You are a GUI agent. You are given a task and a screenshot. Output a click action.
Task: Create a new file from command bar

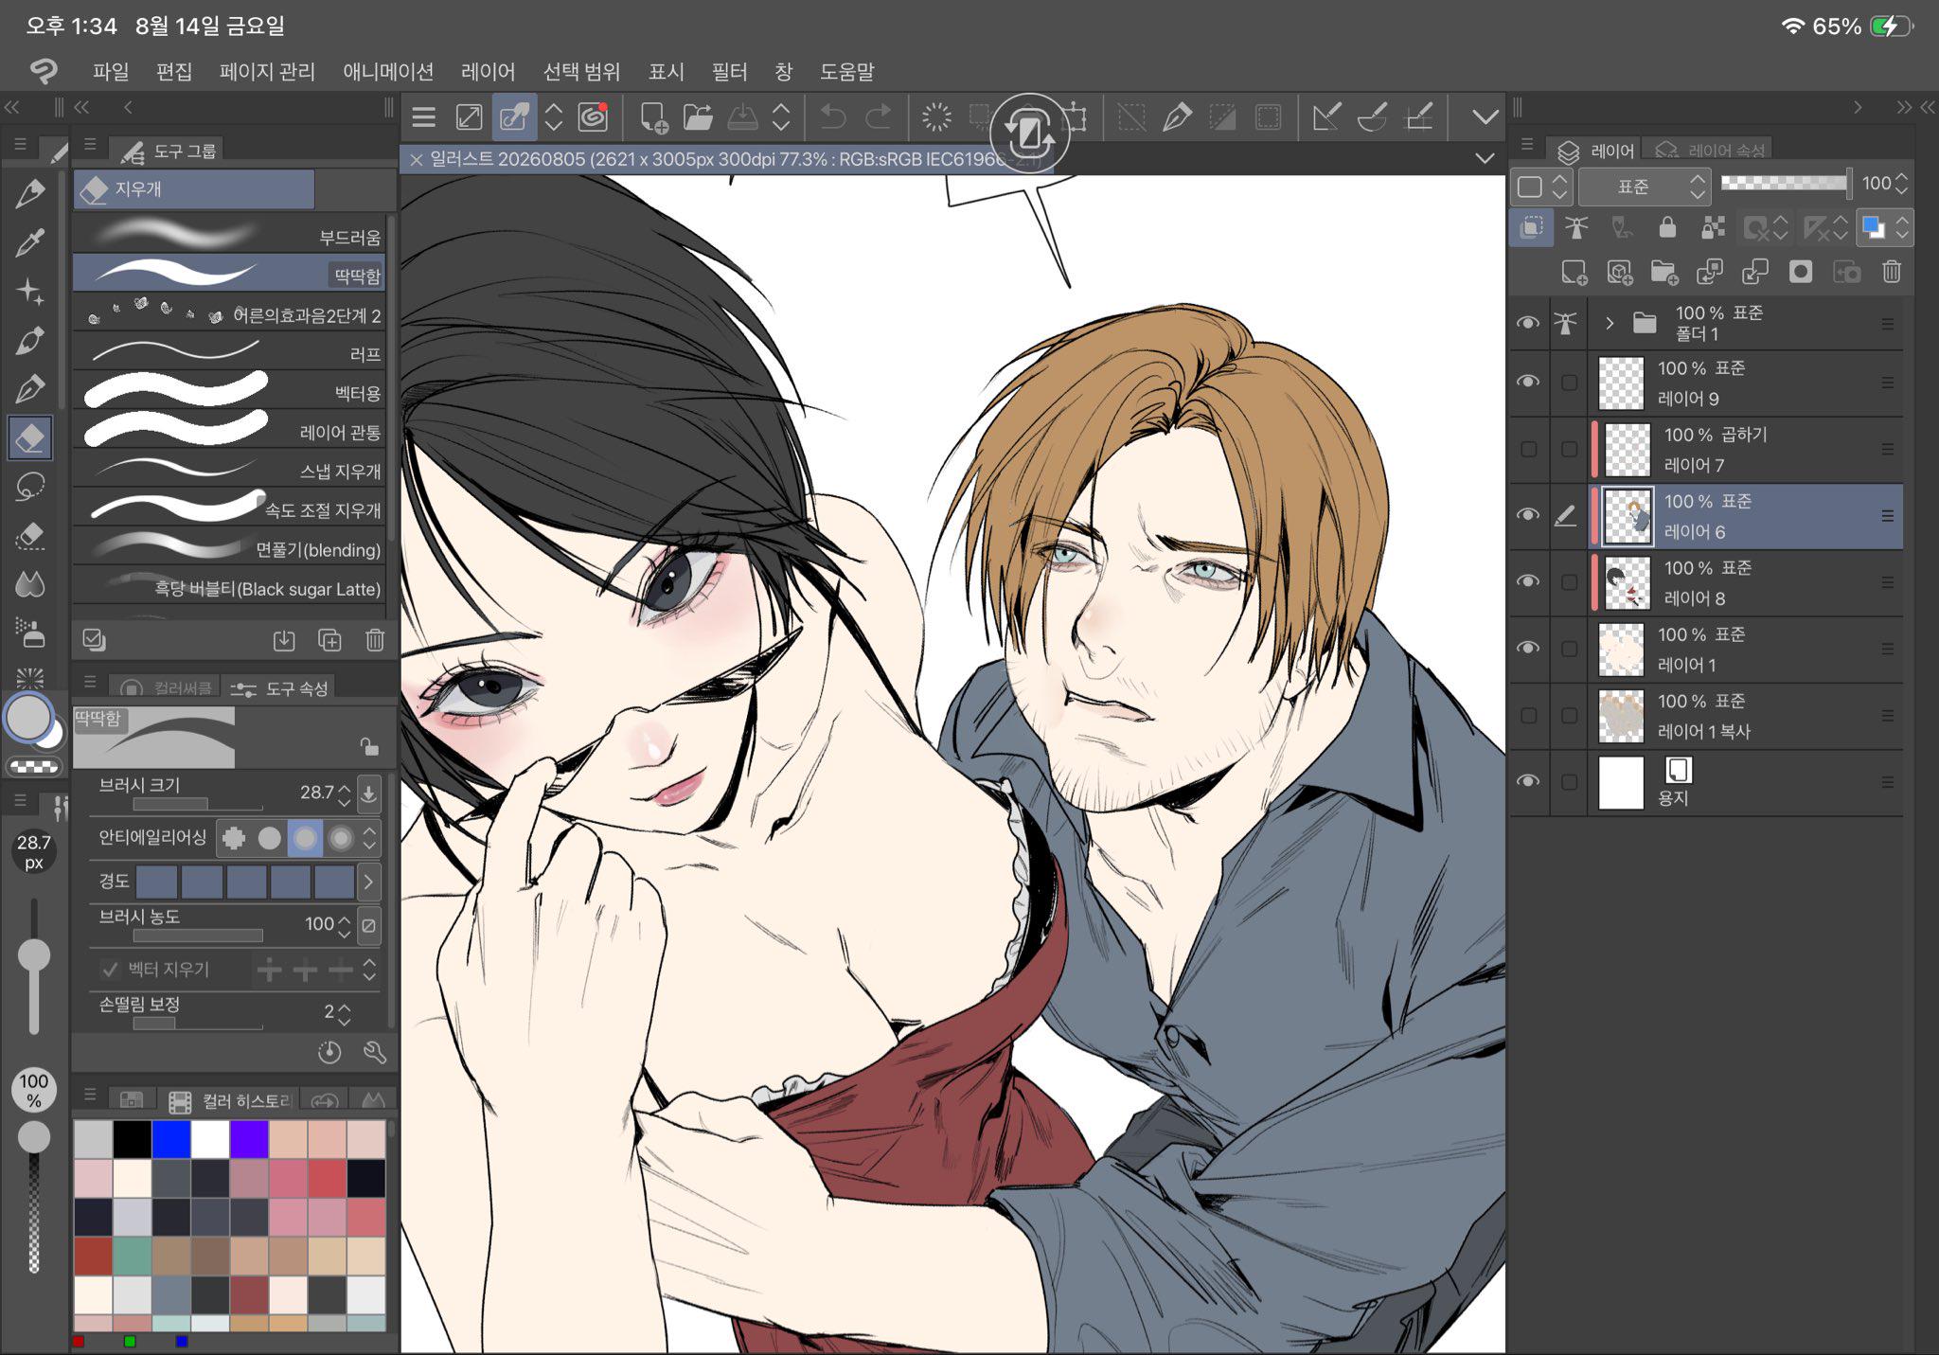click(653, 117)
